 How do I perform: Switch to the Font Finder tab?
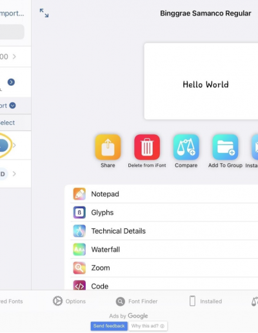click(x=137, y=301)
